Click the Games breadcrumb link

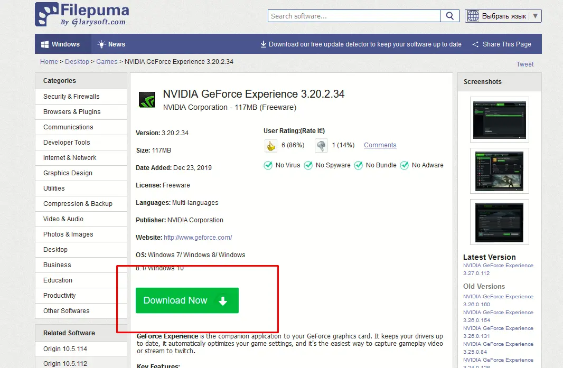click(107, 62)
